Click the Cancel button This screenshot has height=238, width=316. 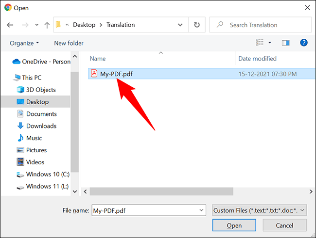point(284,225)
